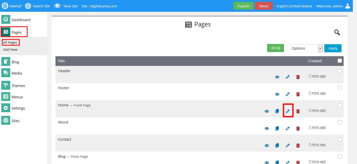The height and width of the screenshot is (164, 357).
Task: Open the Themes menu label
Action: click(x=18, y=86)
